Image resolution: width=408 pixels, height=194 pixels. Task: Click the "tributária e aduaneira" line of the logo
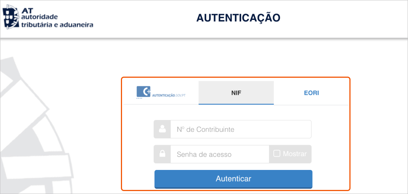click(x=57, y=25)
